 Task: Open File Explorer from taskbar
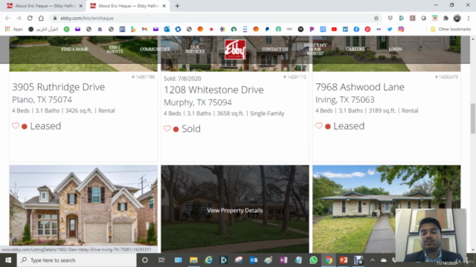click(193, 260)
